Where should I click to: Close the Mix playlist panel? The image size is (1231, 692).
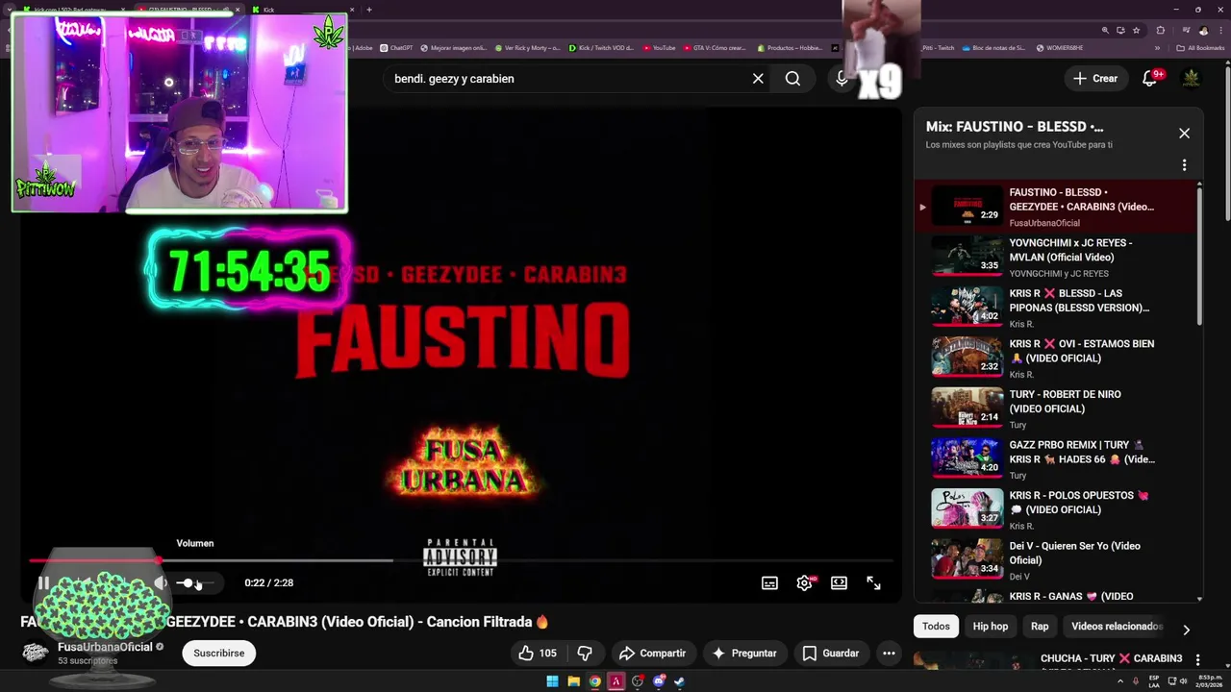pyautogui.click(x=1184, y=134)
